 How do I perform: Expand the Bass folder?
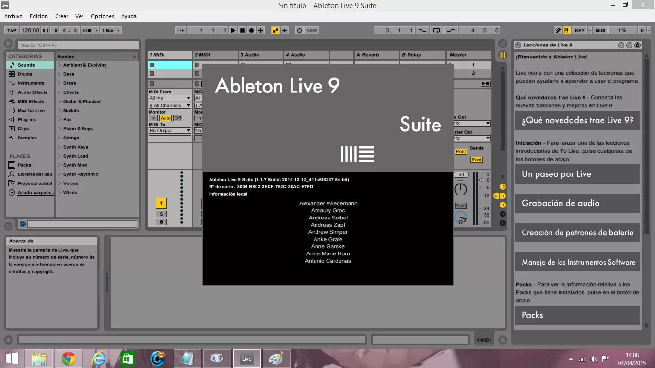[59, 74]
